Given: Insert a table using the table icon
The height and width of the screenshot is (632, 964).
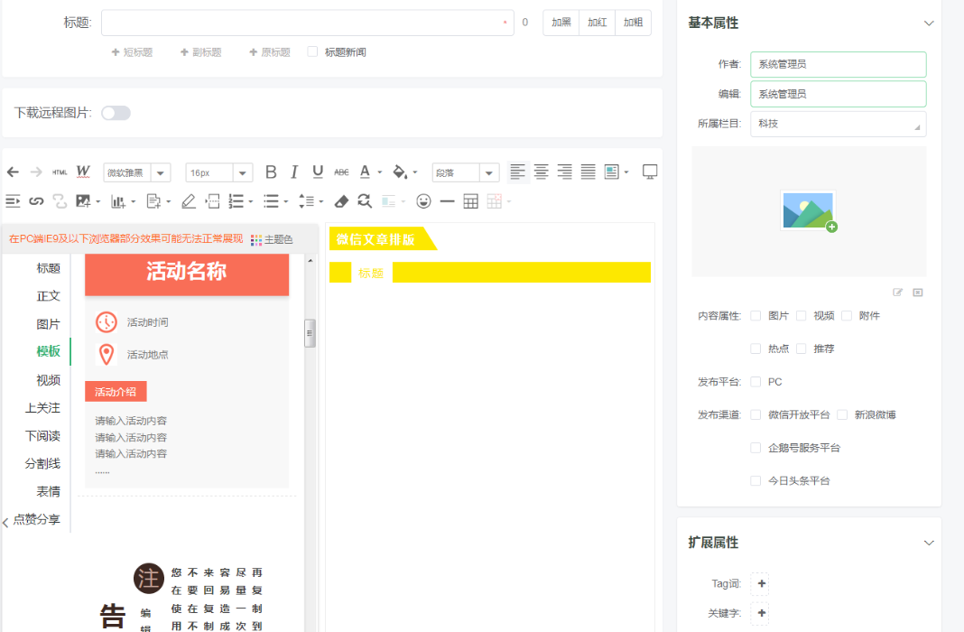Looking at the screenshot, I should [x=470, y=201].
